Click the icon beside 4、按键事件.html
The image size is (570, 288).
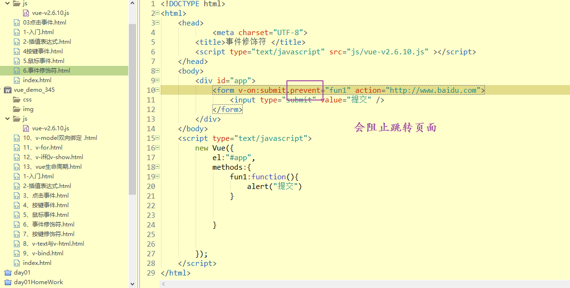point(17,205)
